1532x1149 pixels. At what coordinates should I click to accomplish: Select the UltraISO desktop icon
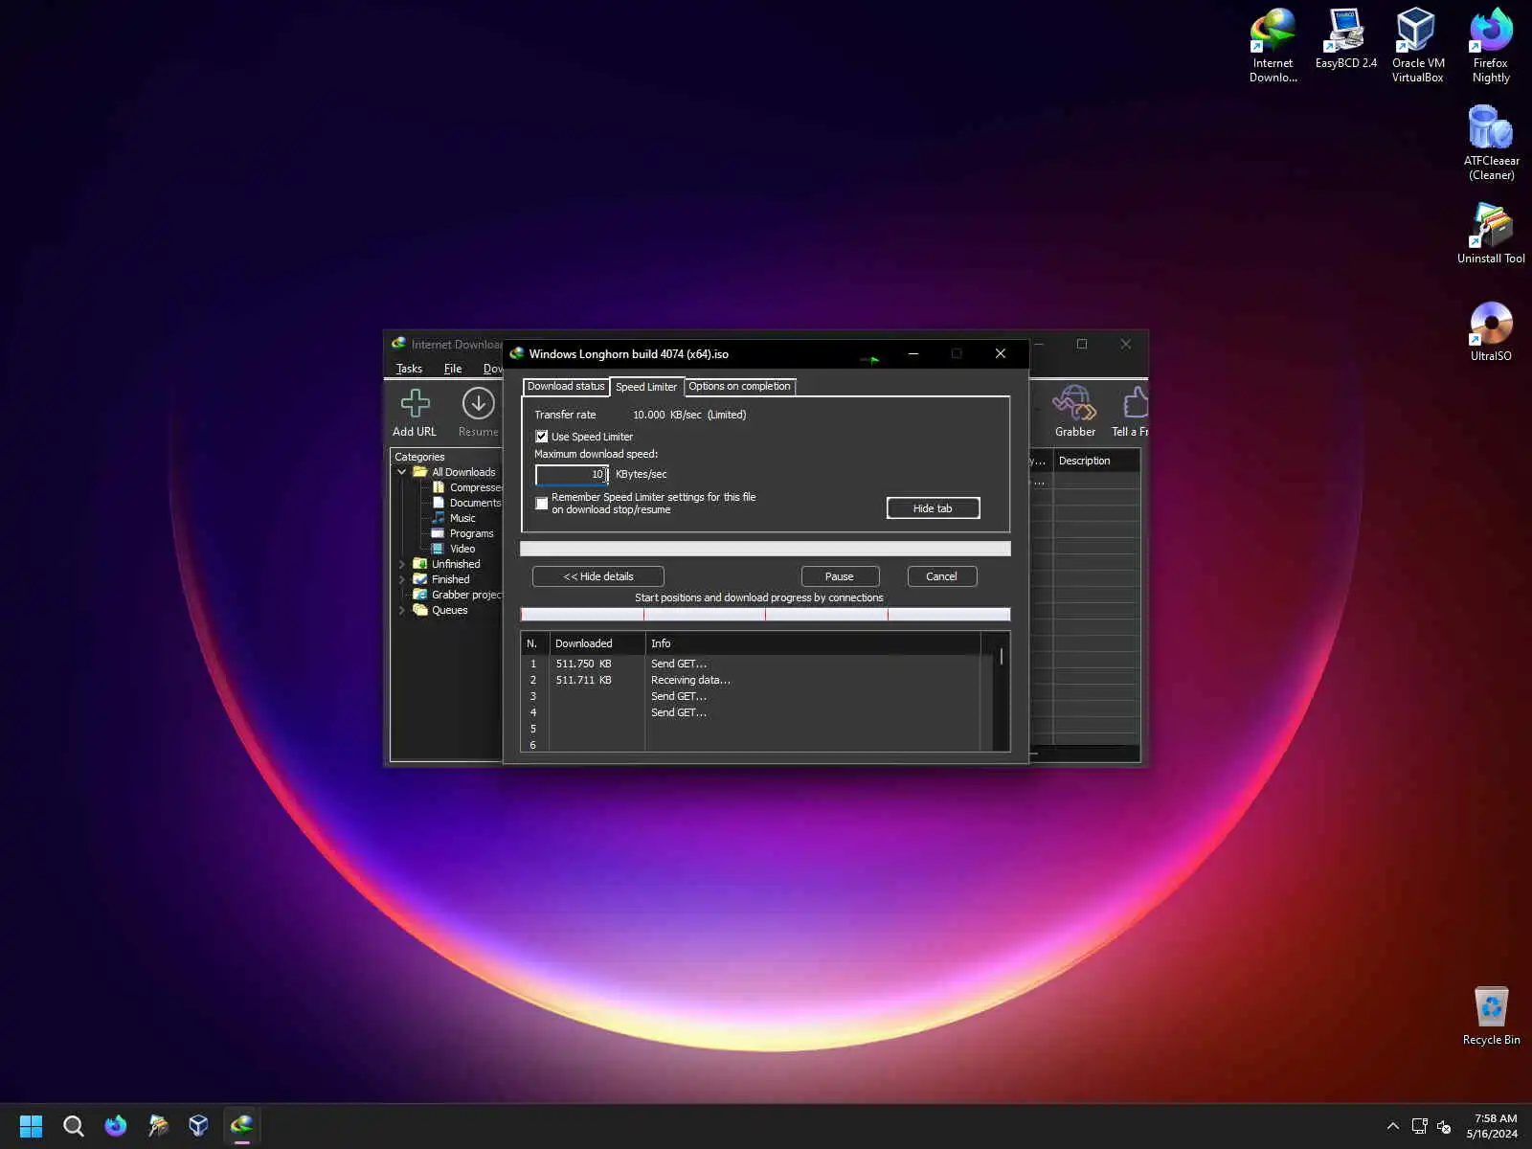[1491, 331]
